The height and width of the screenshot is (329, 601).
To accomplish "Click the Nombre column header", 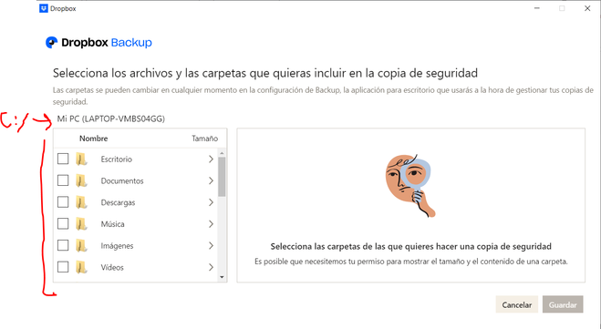I will click(x=94, y=139).
